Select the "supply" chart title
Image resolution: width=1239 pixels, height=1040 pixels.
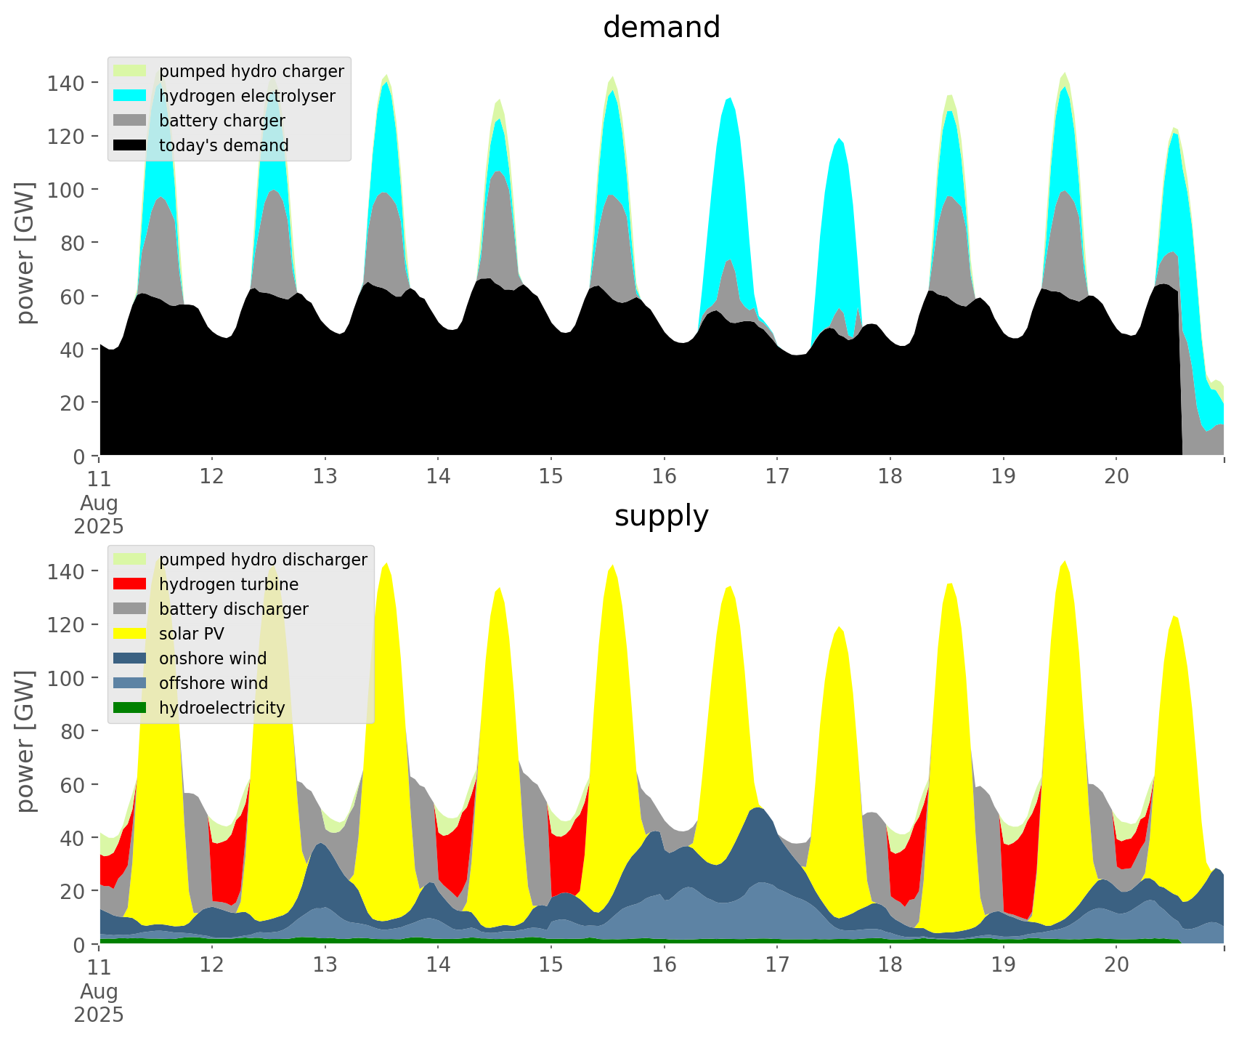coord(661,516)
